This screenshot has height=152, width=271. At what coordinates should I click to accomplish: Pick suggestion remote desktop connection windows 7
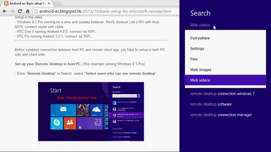point(222,94)
